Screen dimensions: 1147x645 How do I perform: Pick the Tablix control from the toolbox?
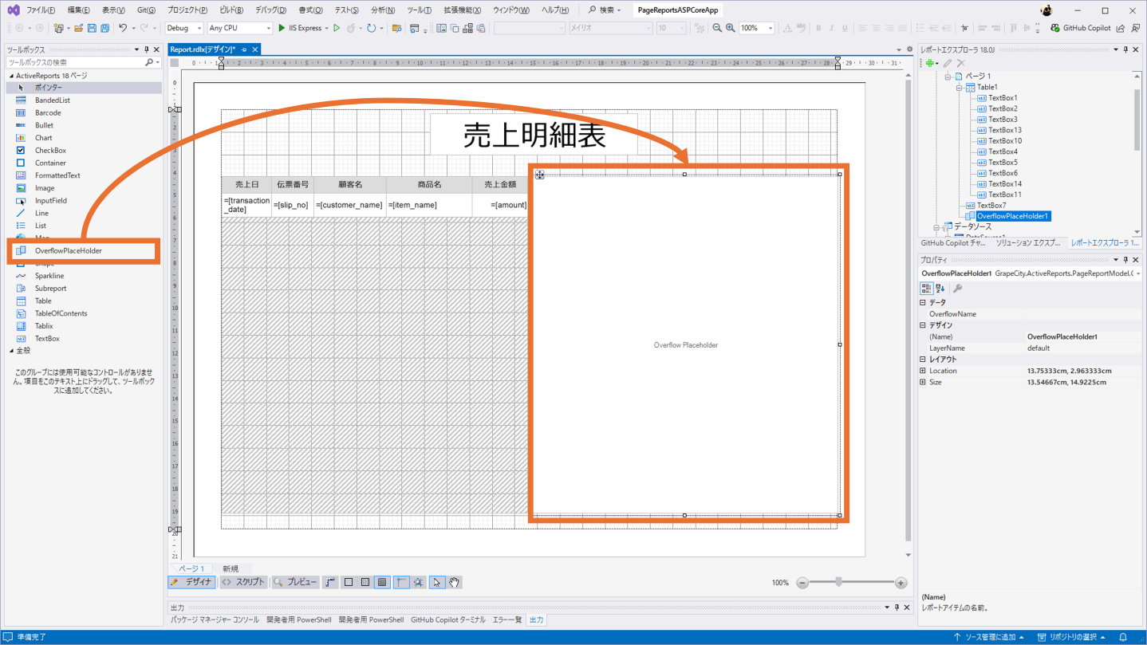[44, 326]
